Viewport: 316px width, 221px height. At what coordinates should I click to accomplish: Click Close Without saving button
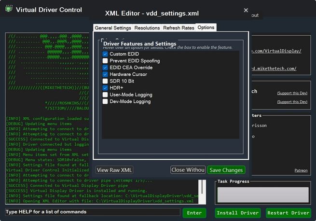point(188,170)
